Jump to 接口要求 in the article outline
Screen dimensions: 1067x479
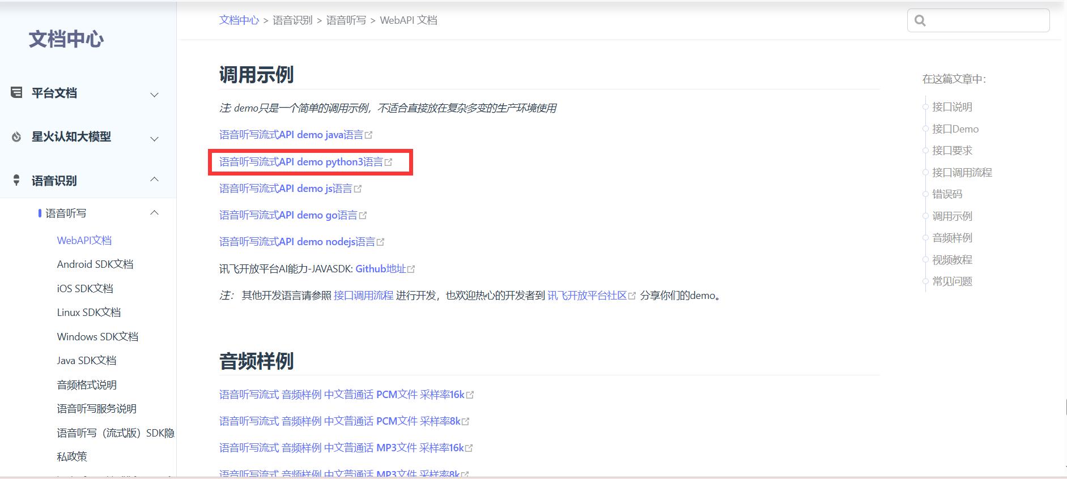click(x=952, y=151)
